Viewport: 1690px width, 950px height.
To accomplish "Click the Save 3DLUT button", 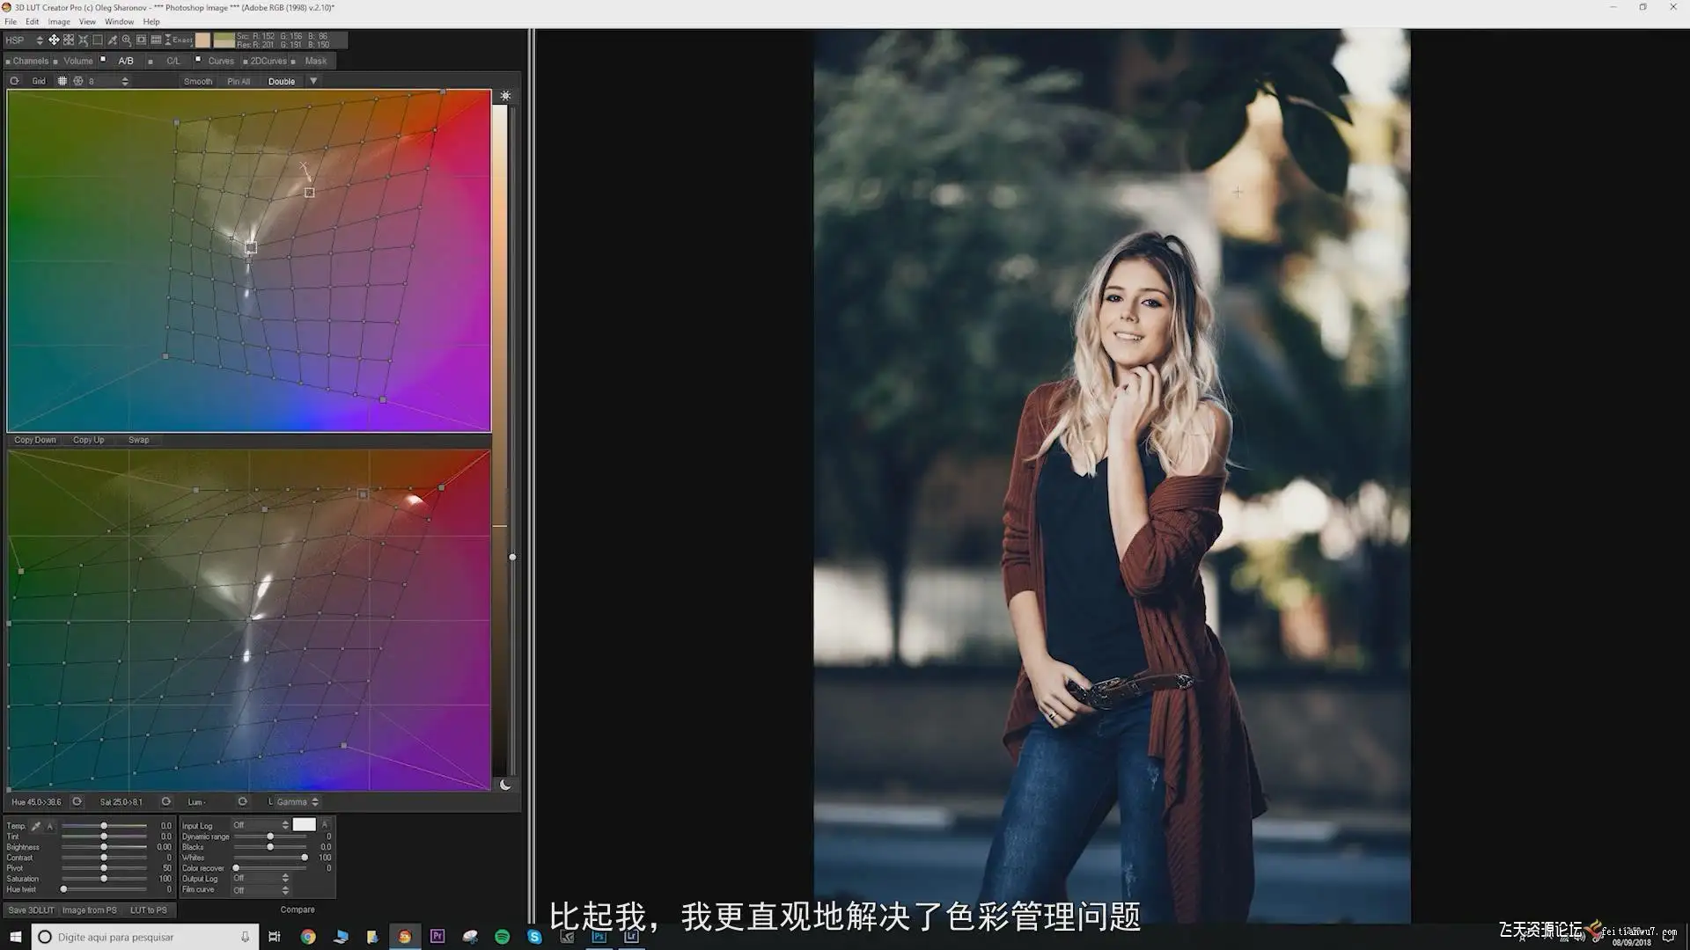I will (31, 910).
